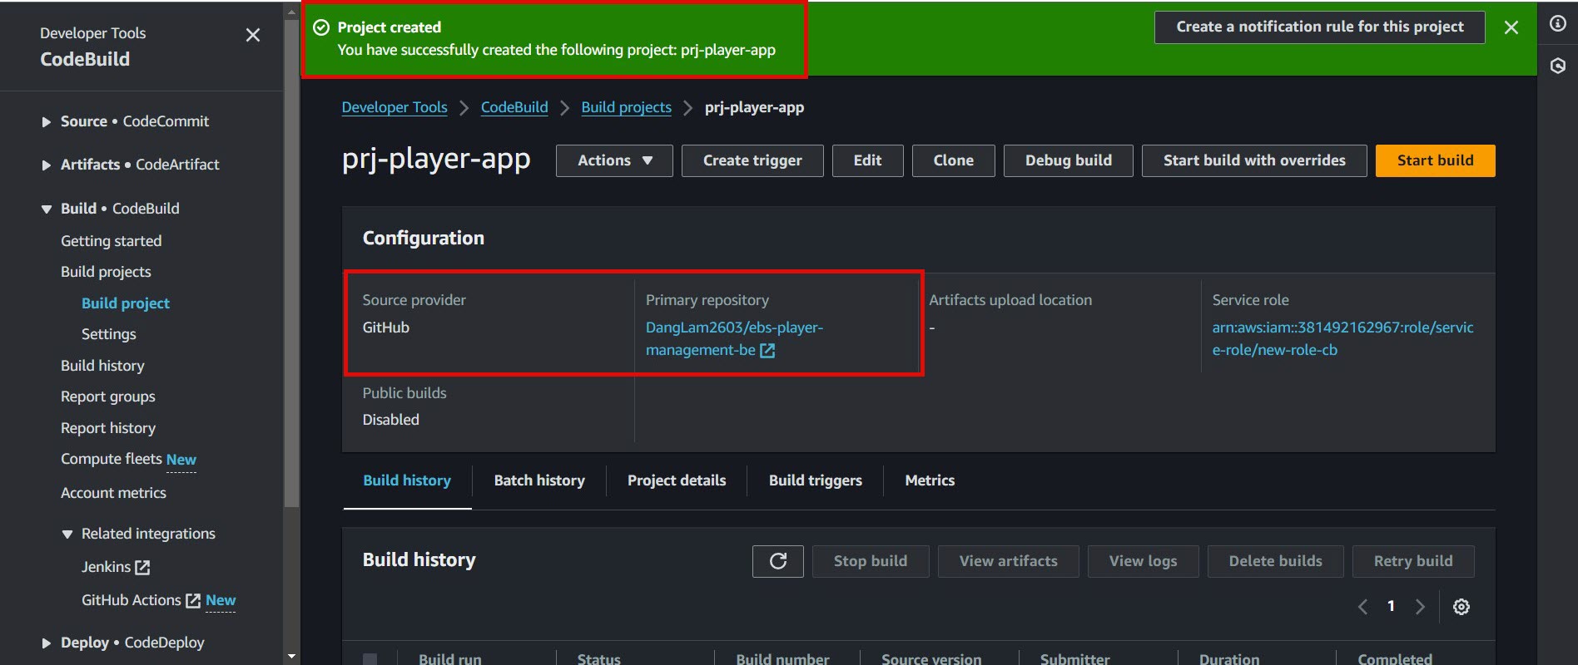Open Account metrics in sidebar
Screen dimensions: 1578x665
(113, 493)
